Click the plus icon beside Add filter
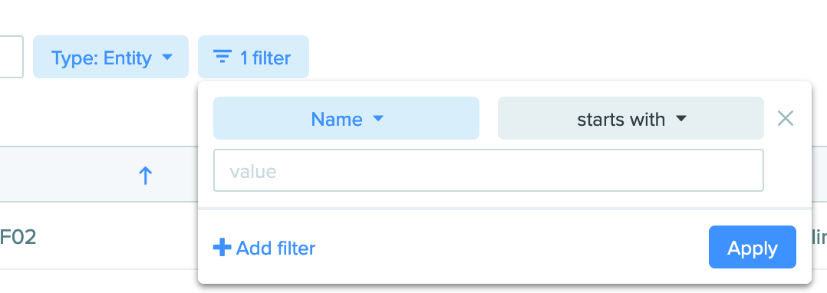Screen dimensions: 827x293 [x=222, y=247]
